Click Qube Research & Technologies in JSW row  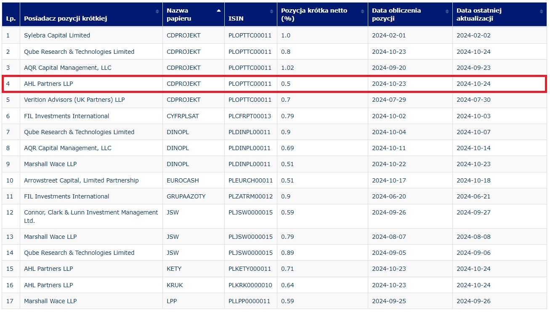[79, 253]
